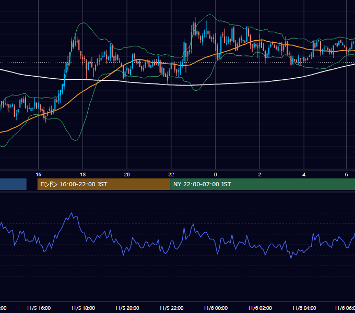Click the hour label 4 on the price chart axis
The height and width of the screenshot is (313, 355).
point(304,175)
